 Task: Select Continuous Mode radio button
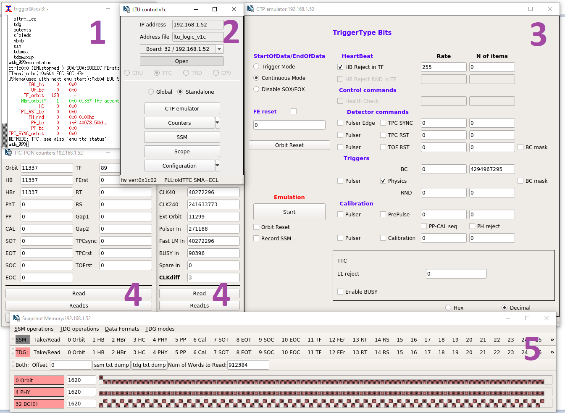click(256, 78)
